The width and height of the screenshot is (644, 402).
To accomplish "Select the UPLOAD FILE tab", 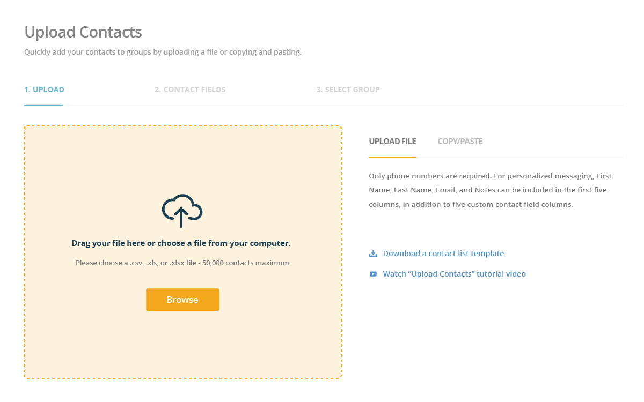I will pyautogui.click(x=392, y=142).
